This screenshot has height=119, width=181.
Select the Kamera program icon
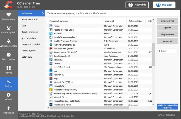(51, 63)
